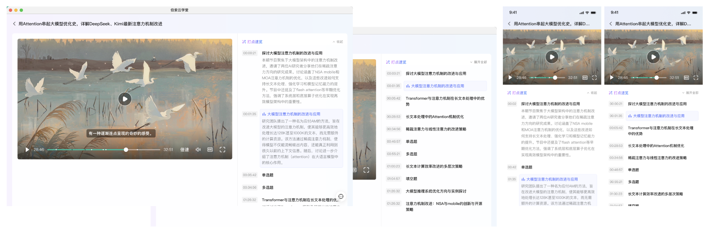
Task: Jump to timestamp 00:00:21 in the desktop window
Action: pos(250,53)
